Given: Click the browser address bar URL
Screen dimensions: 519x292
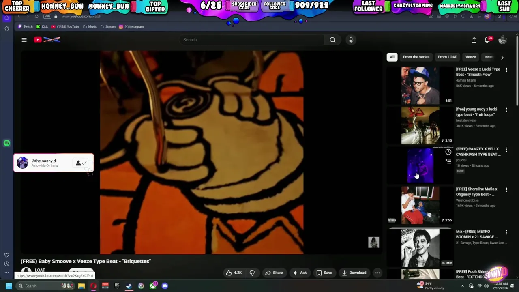Looking at the screenshot, I should (81, 17).
